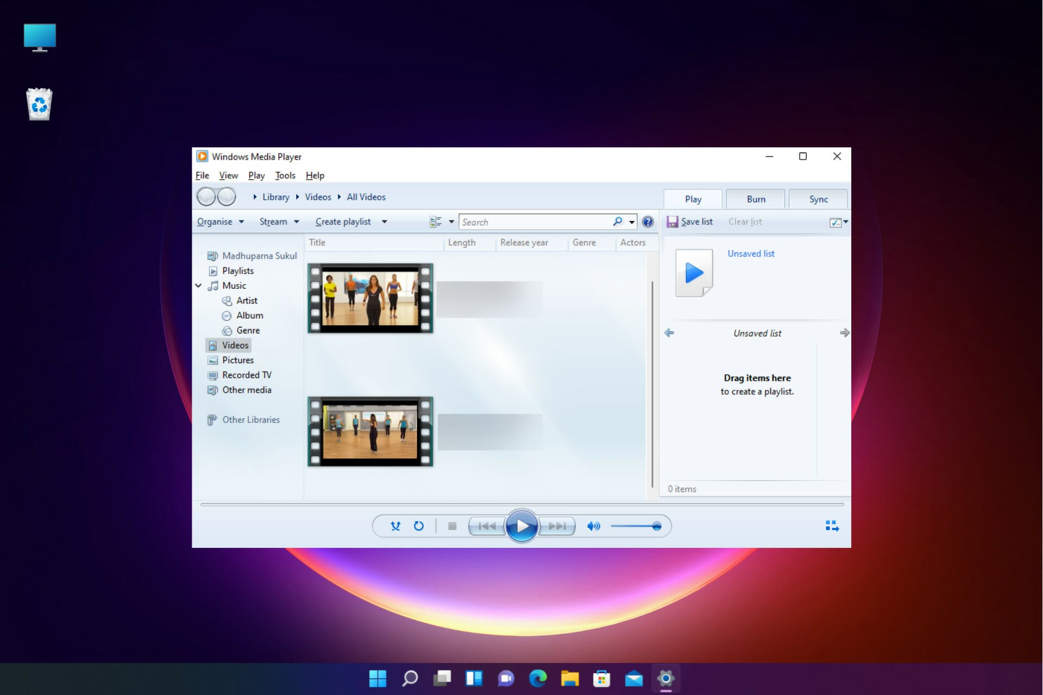Click the back navigation arrow button

[x=206, y=197]
